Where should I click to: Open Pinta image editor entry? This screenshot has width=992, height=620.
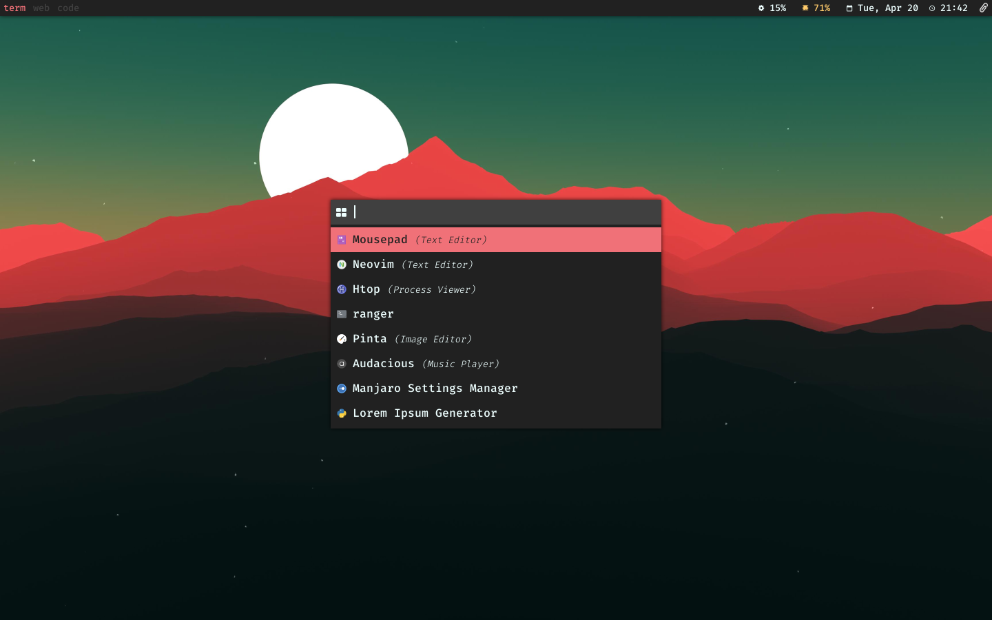(x=496, y=339)
